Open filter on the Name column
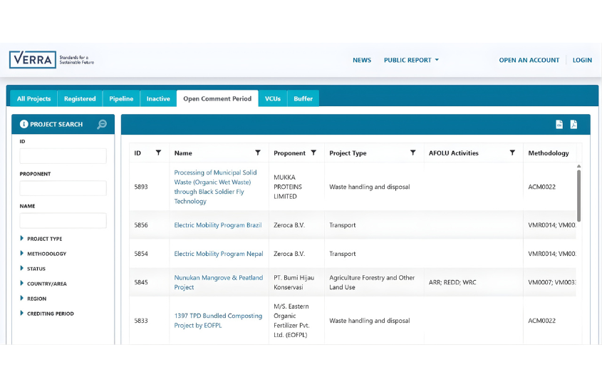 [258, 153]
